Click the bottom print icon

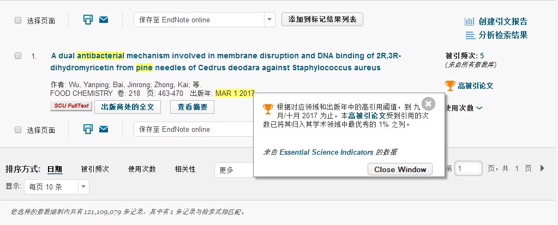pyautogui.click(x=88, y=129)
